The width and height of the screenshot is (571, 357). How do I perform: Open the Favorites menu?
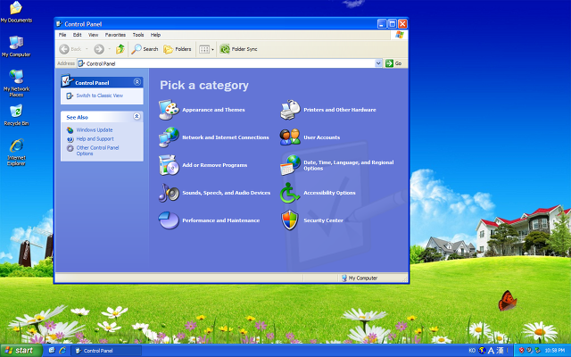115,35
